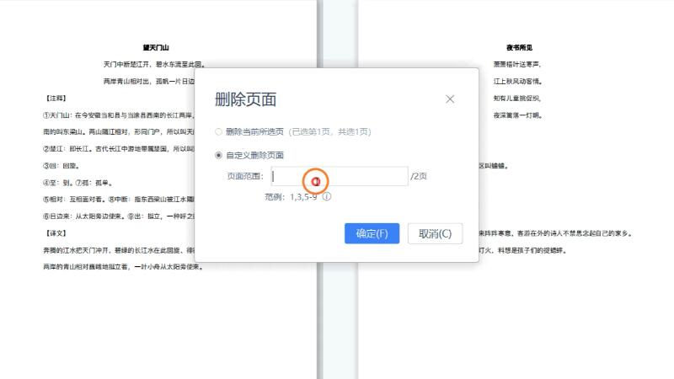Click the verse line 江上秋风动客情
Viewport: 674px width, 379px height.
coord(517,82)
